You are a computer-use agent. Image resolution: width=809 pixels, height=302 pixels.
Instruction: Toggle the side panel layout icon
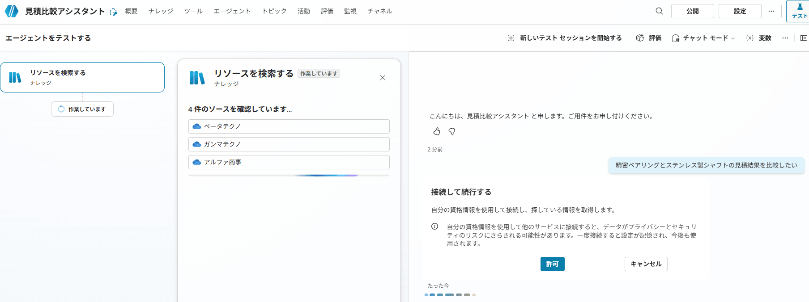tap(804, 38)
